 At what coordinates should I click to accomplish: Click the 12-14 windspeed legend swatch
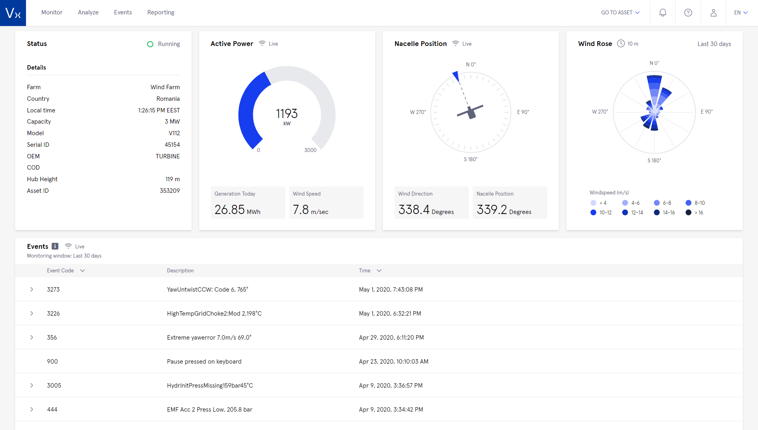coord(625,212)
